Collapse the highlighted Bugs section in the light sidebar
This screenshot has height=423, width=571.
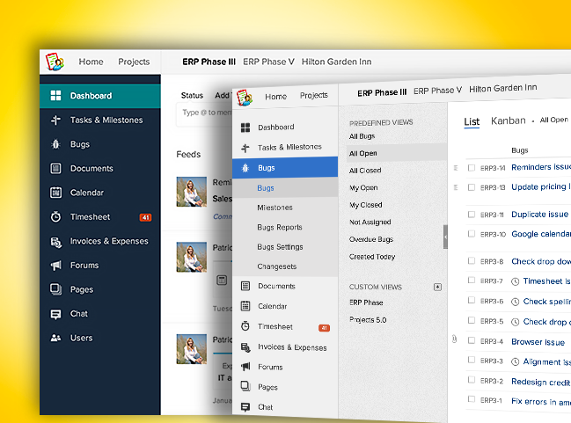tap(285, 167)
